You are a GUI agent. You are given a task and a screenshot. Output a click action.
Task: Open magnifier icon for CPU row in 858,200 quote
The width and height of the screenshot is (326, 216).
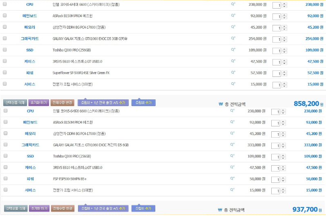click(233, 4)
